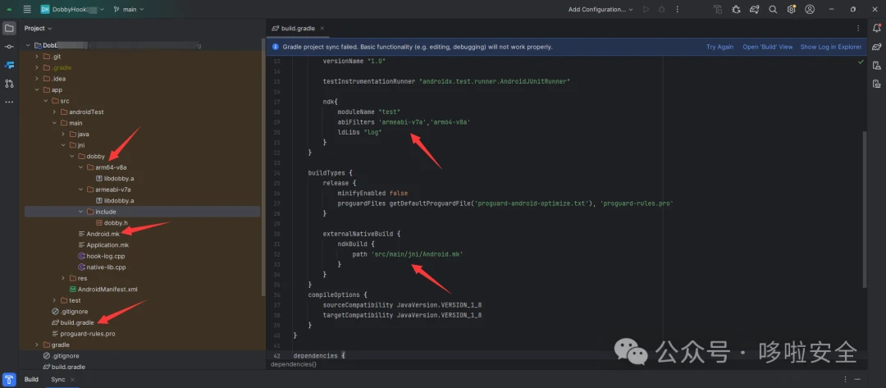Switch to the Sync tab at bottom

point(58,380)
